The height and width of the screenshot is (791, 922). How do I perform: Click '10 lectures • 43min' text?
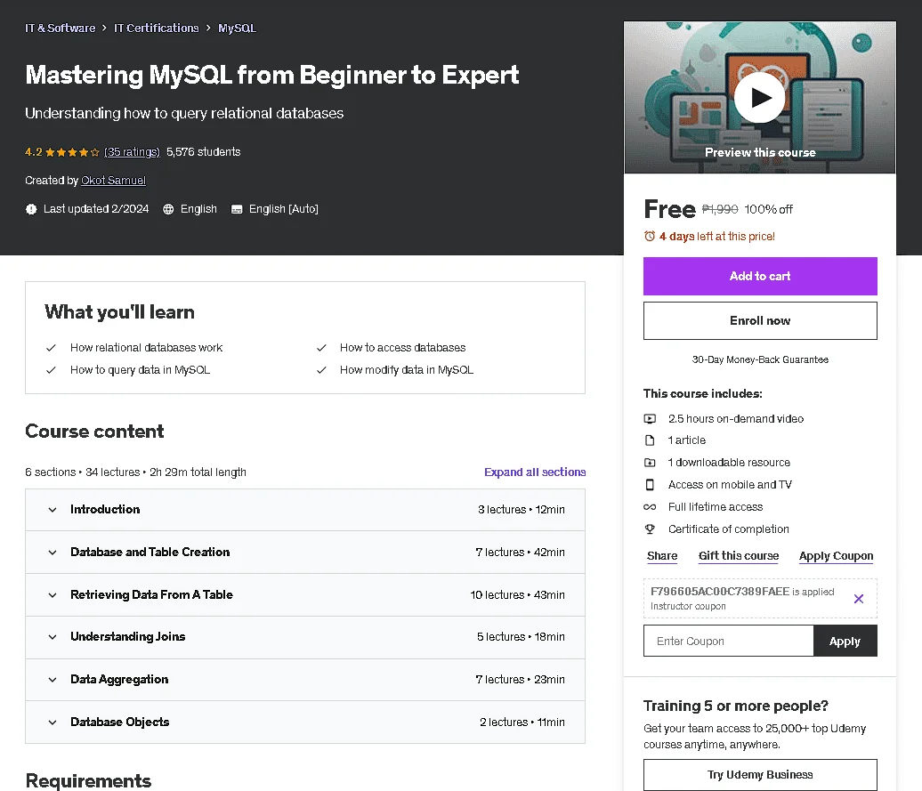517,594
